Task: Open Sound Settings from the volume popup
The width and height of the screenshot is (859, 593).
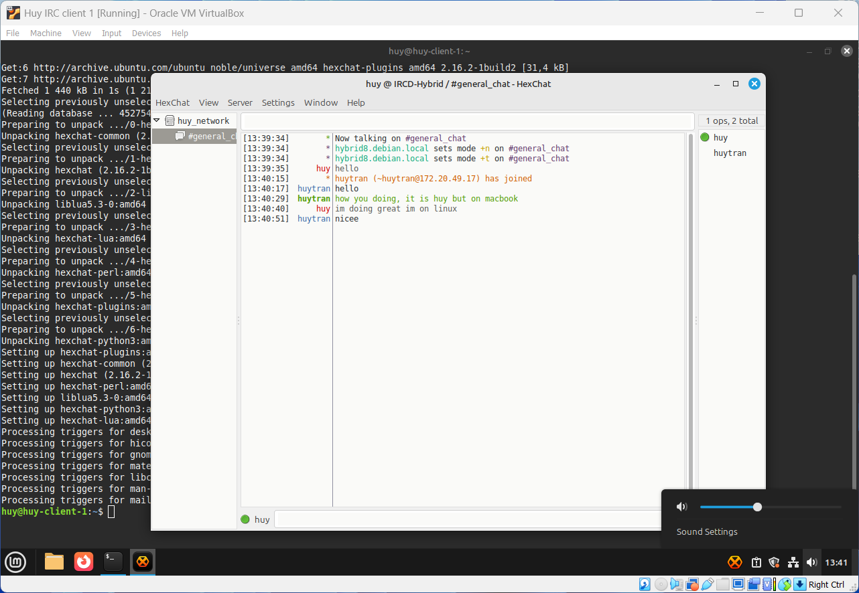Action: pos(707,531)
